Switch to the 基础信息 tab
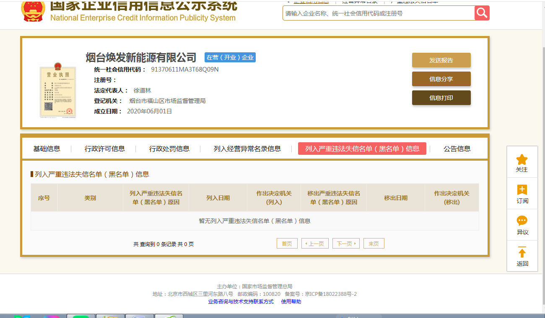The width and height of the screenshot is (545, 318). click(x=47, y=149)
